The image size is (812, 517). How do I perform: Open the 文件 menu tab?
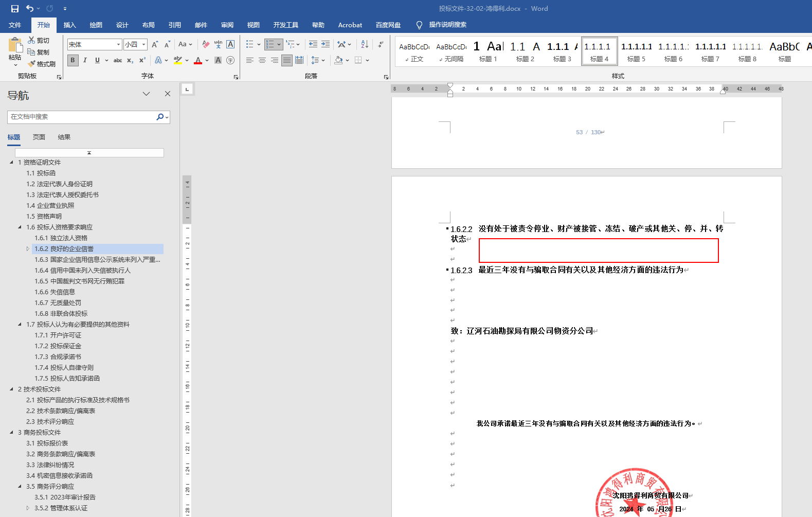(x=15, y=25)
